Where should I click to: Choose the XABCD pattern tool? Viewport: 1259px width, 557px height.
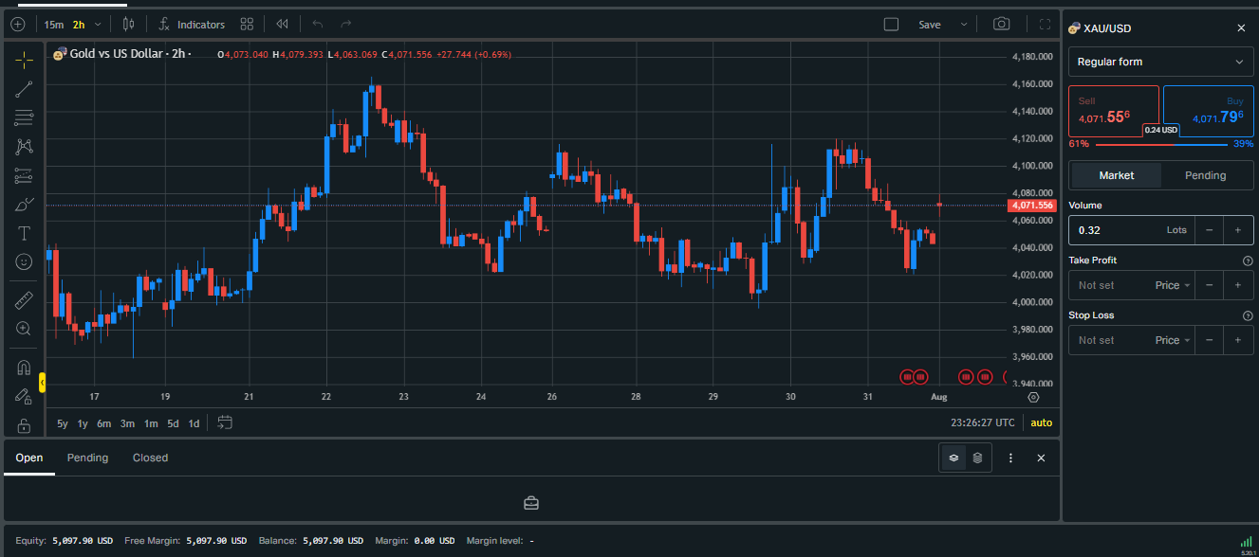24,147
